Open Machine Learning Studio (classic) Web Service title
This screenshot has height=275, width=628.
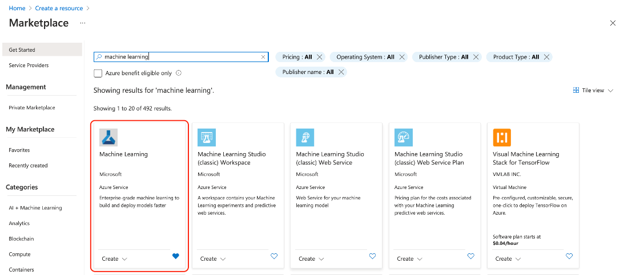330,158
